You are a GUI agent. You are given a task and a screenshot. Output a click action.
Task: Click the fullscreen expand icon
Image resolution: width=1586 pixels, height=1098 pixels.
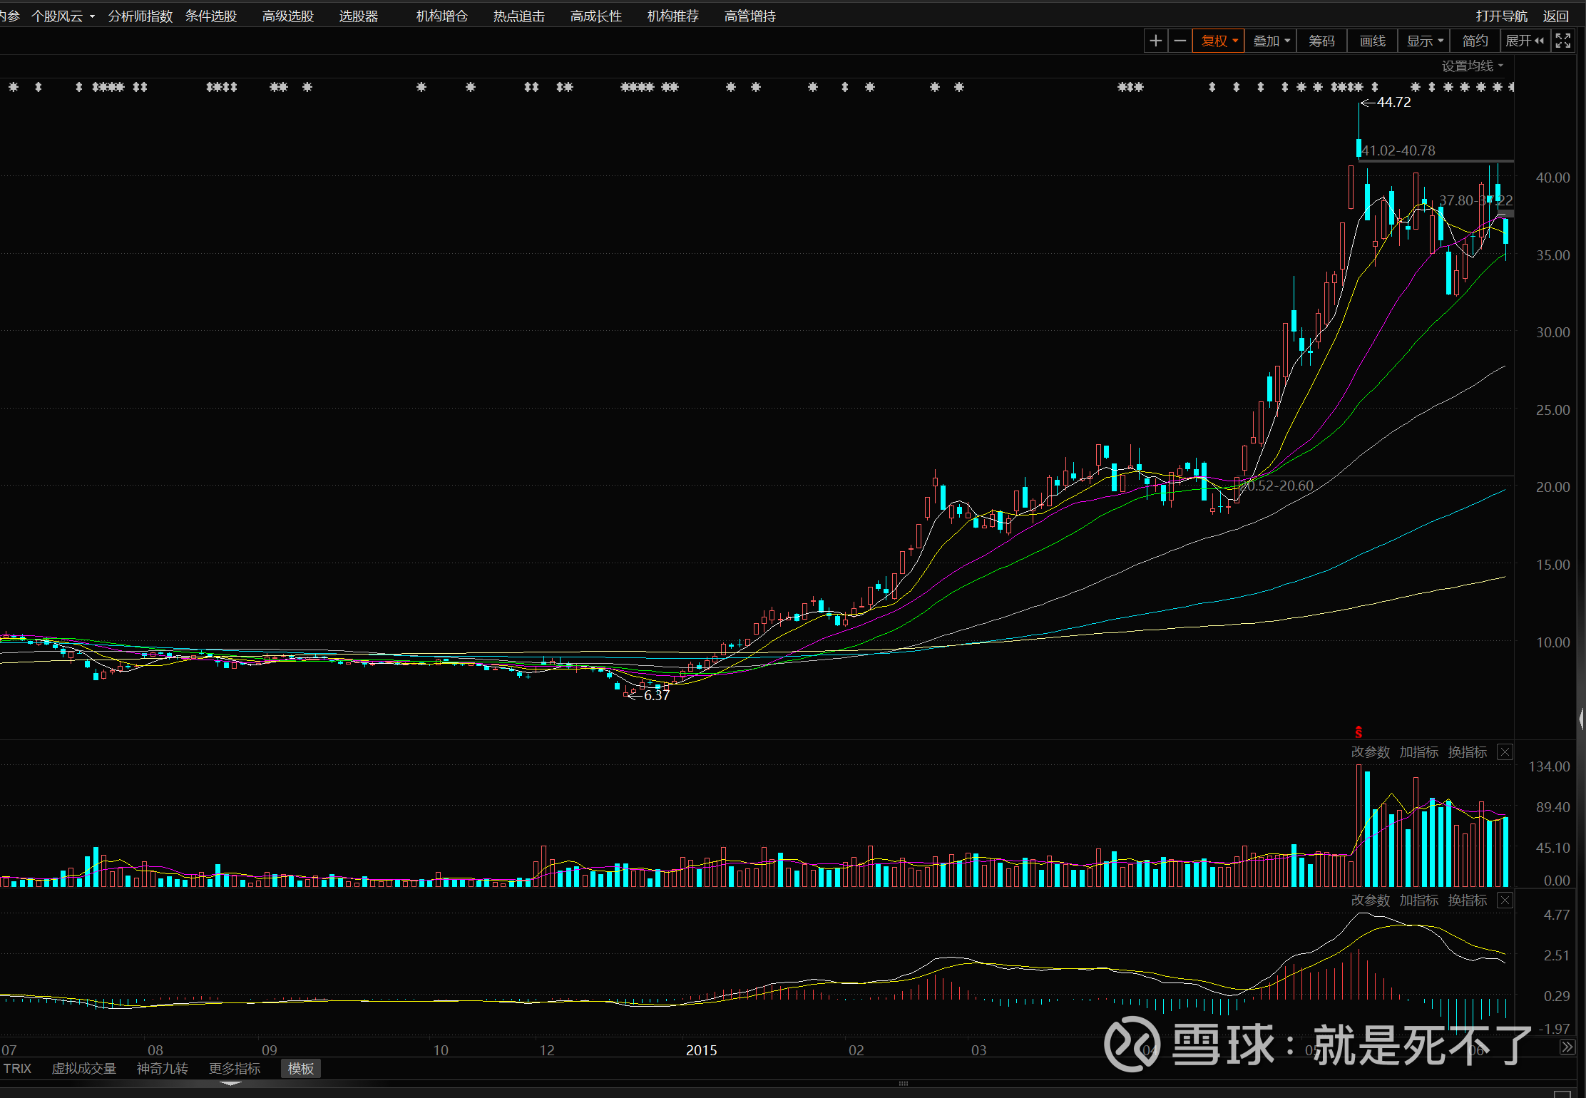pyautogui.click(x=1562, y=41)
